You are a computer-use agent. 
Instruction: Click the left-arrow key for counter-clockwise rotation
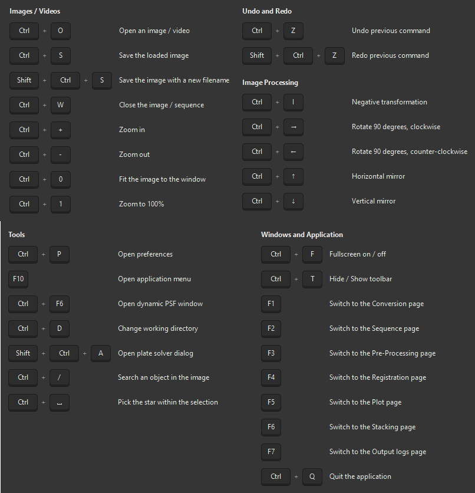pos(293,152)
